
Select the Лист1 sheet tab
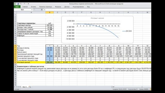24,87
